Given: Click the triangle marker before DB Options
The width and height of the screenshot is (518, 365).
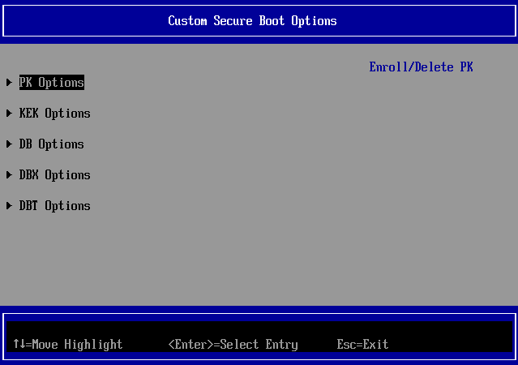Looking at the screenshot, I should point(9,144).
